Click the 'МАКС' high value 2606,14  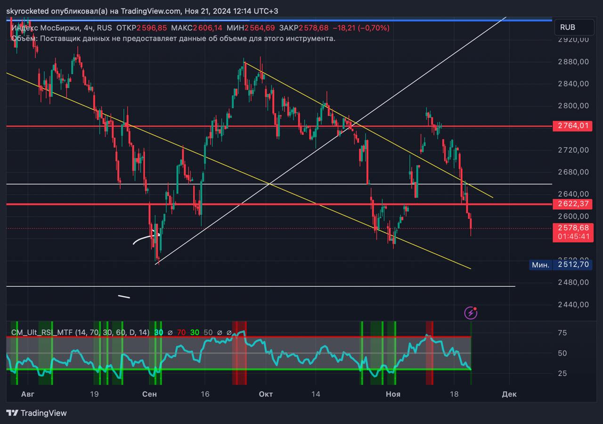(x=207, y=28)
